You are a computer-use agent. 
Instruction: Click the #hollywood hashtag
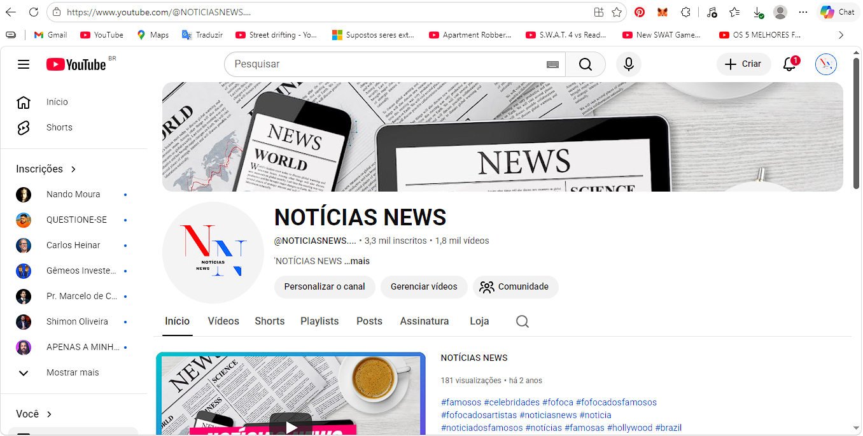(630, 428)
